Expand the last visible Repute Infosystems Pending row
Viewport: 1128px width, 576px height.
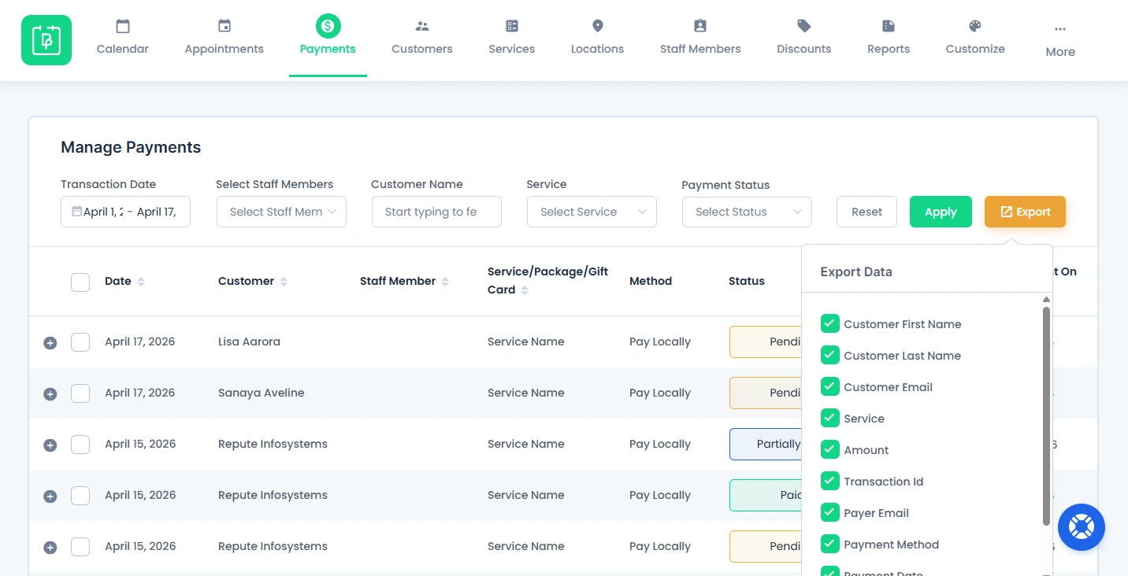click(x=50, y=548)
